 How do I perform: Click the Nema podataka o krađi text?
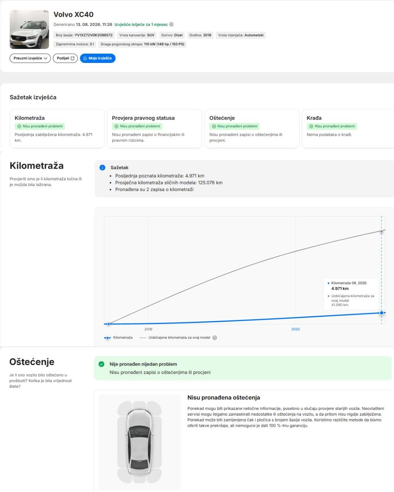click(x=329, y=135)
